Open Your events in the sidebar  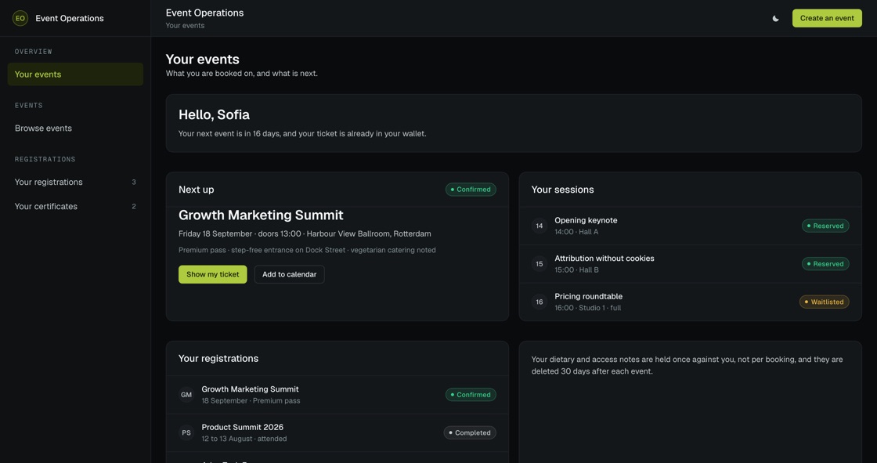pyautogui.click(x=75, y=74)
